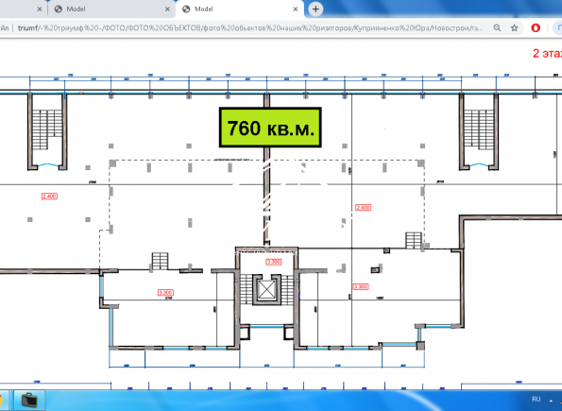Close the second Model tab
Image resolution: width=562 pixels, height=411 pixels.
(167, 9)
